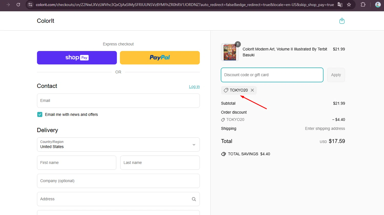Pay with Shop Pay express checkout

pos(77,58)
